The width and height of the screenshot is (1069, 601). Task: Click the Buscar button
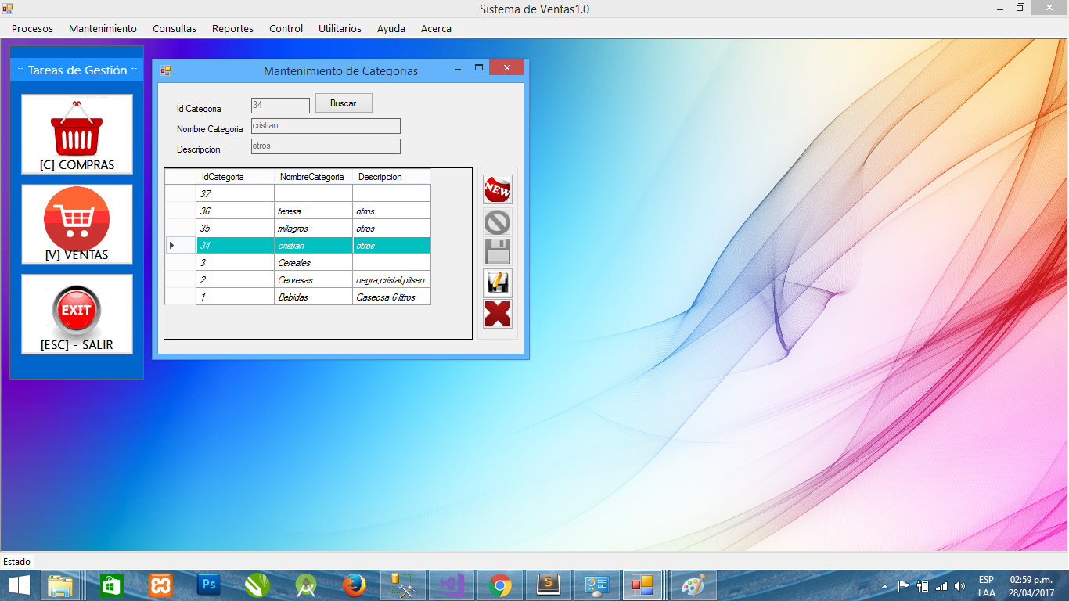coord(344,103)
